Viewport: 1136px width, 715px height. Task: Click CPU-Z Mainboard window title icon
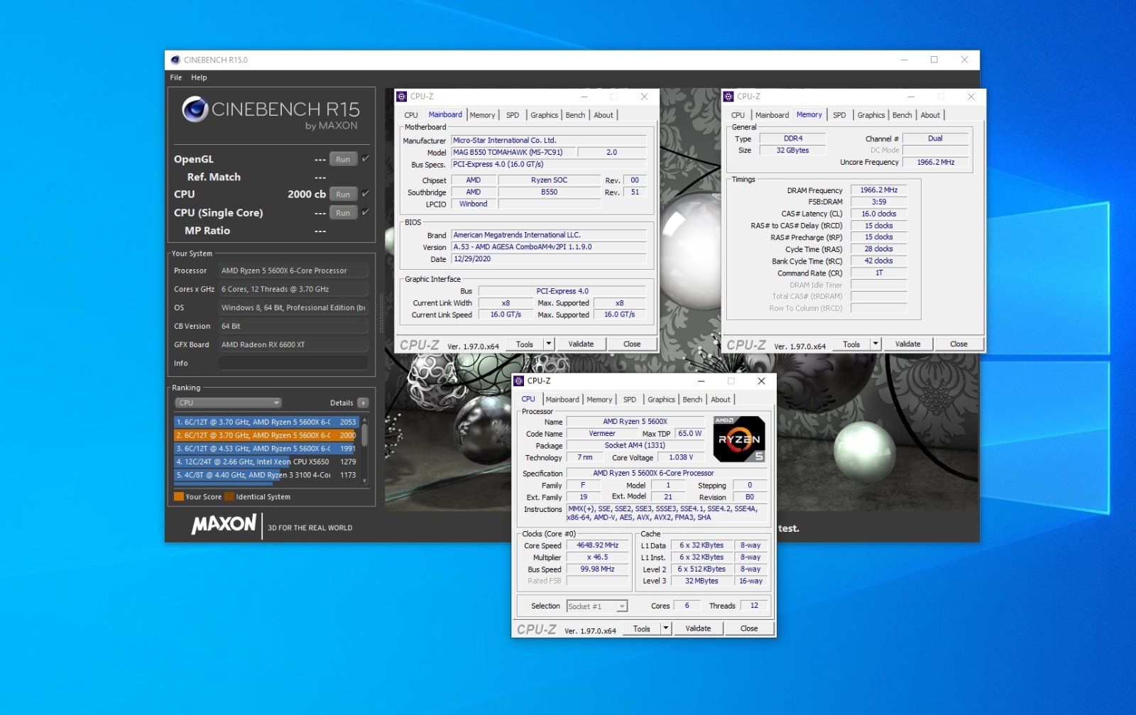pos(402,97)
